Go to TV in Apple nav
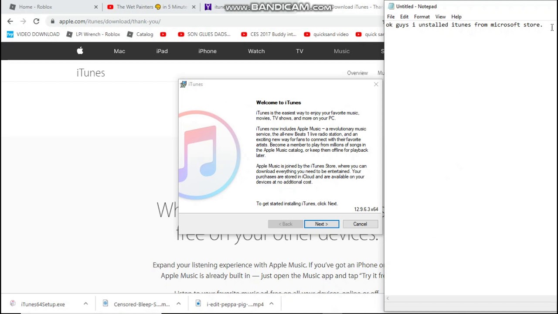This screenshot has height=314, width=558. (299, 51)
